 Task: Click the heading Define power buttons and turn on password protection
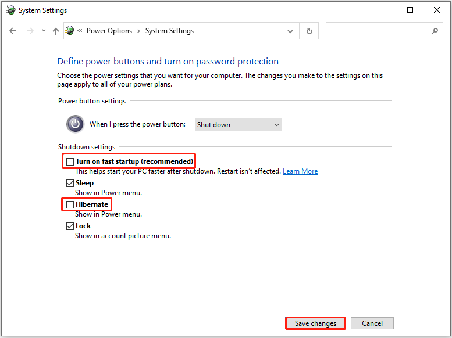[168, 62]
